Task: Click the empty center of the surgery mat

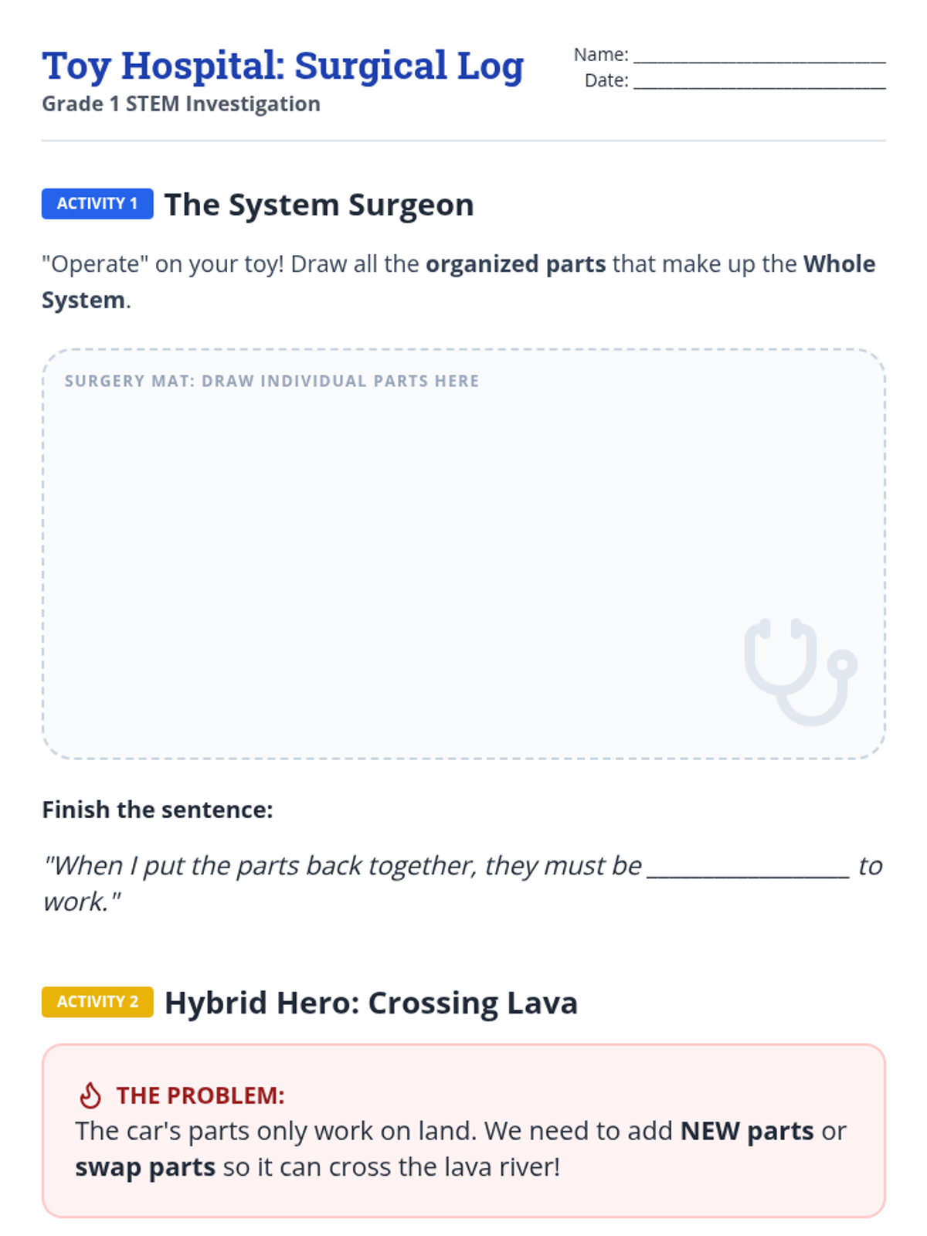Action: 463,554
